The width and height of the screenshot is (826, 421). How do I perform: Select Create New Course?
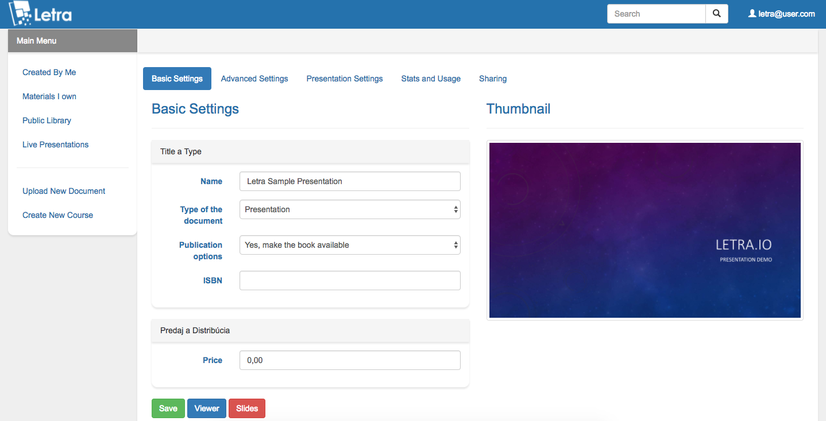(x=57, y=215)
